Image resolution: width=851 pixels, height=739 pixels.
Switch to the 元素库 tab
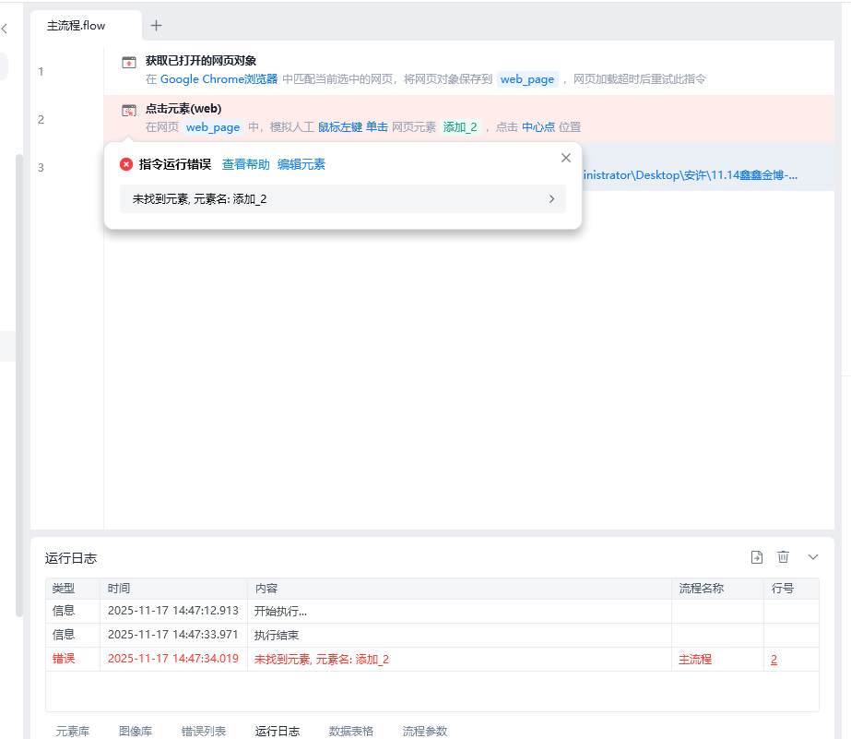pyautogui.click(x=73, y=731)
